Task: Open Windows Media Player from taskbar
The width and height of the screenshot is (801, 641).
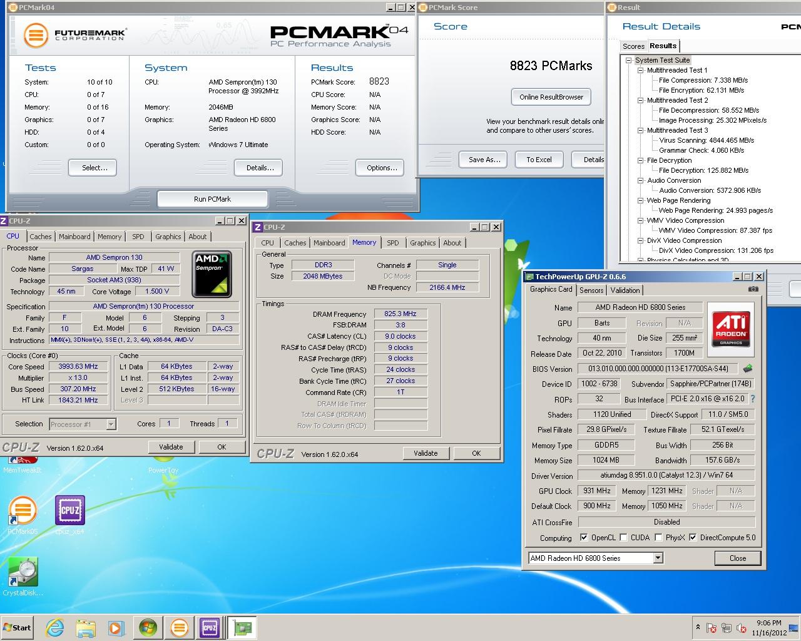Action: pyautogui.click(x=116, y=628)
